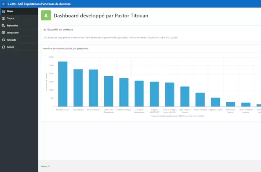This screenshot has height=172, width=261.
Task: Click the Temporalité calendar icon
Action: [x=4, y=33]
